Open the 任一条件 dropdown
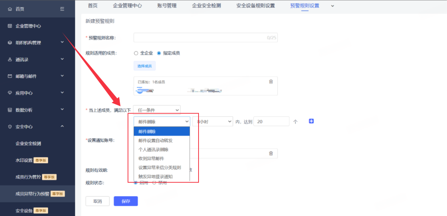The image size is (447, 216). [157, 110]
